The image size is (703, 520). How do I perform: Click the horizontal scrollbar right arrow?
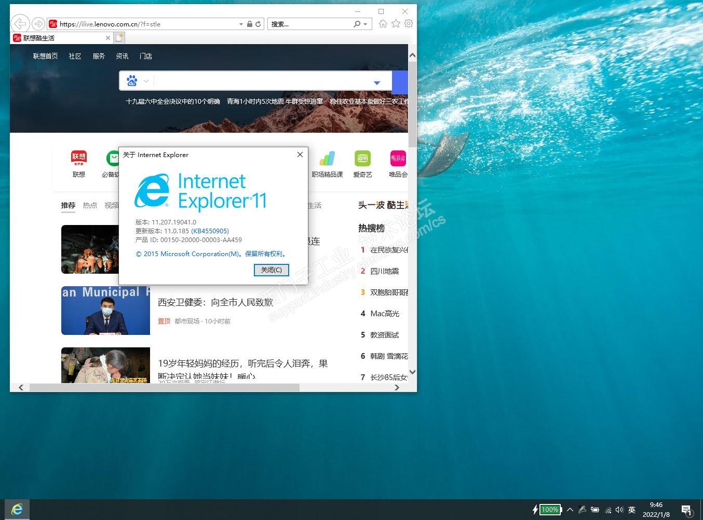point(397,387)
